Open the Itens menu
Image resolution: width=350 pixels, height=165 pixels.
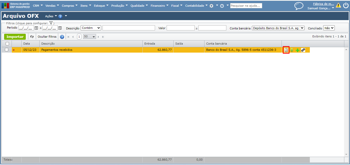coord(86,5)
